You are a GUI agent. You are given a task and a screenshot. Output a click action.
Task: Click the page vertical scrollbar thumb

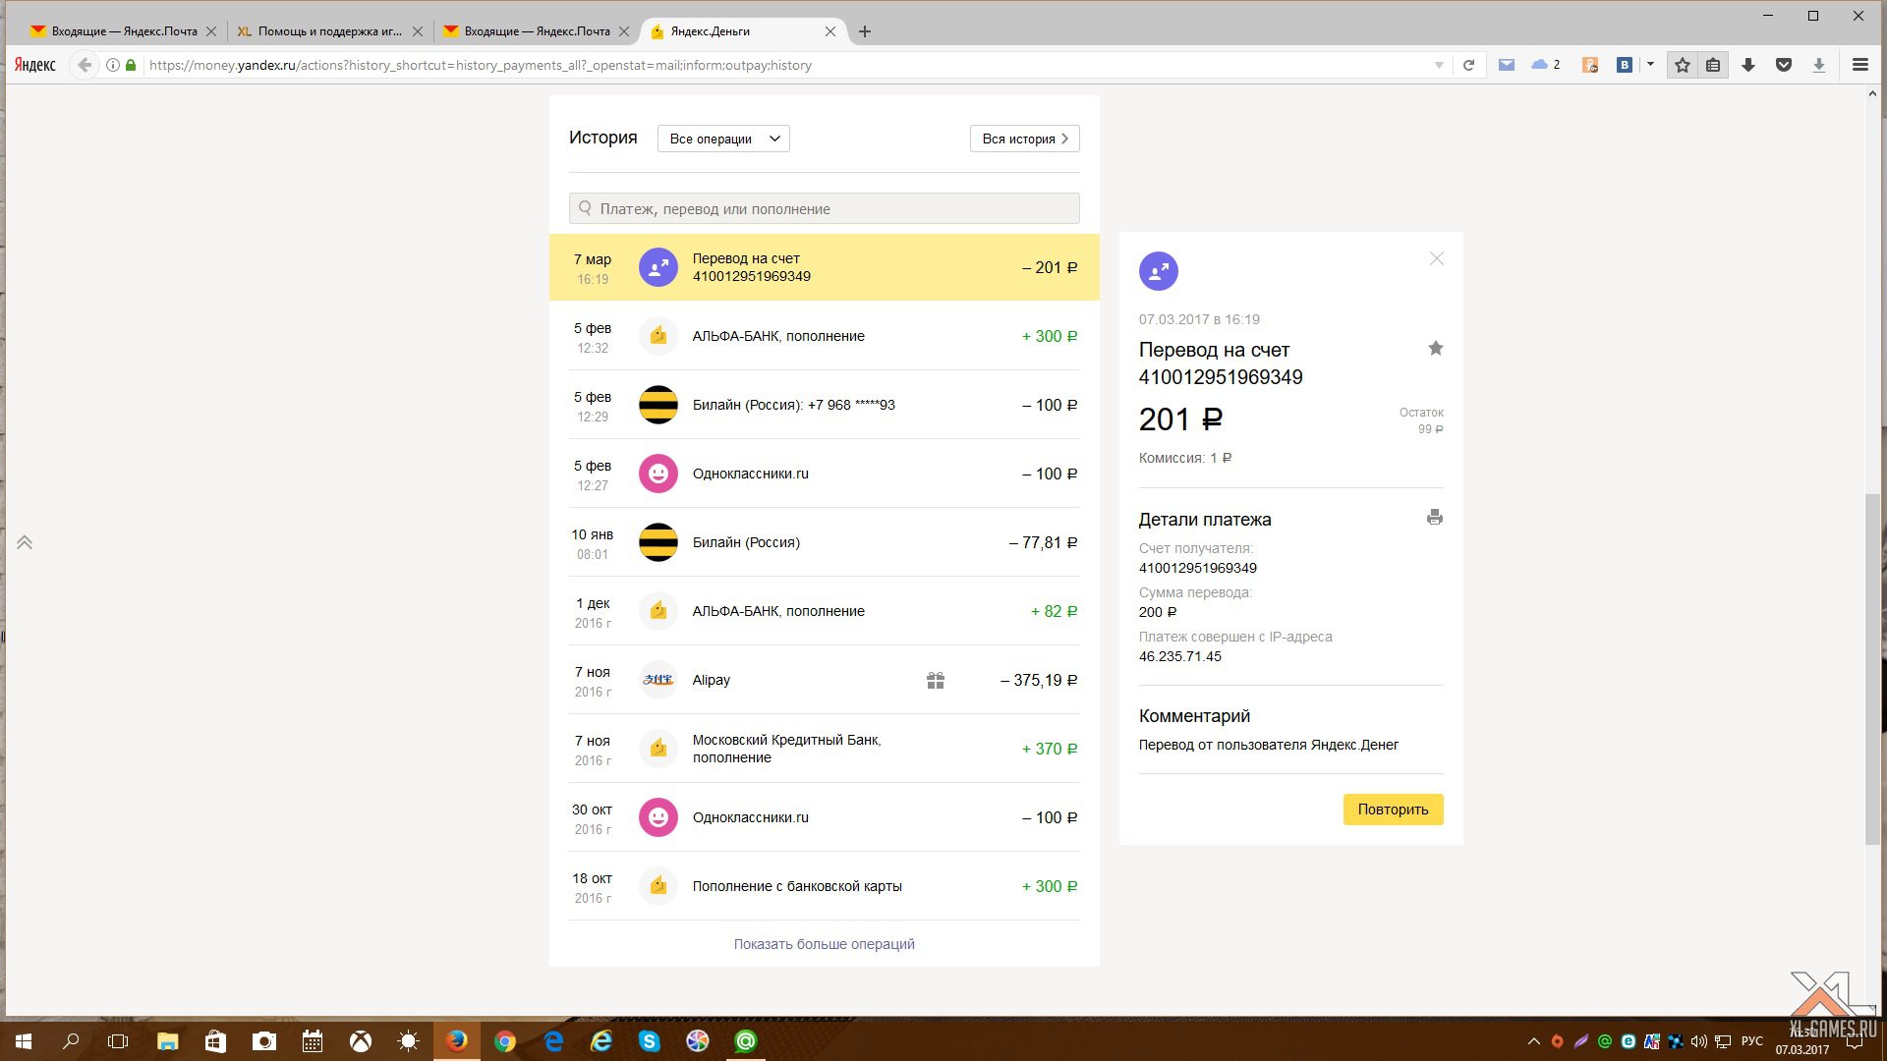[1871, 668]
